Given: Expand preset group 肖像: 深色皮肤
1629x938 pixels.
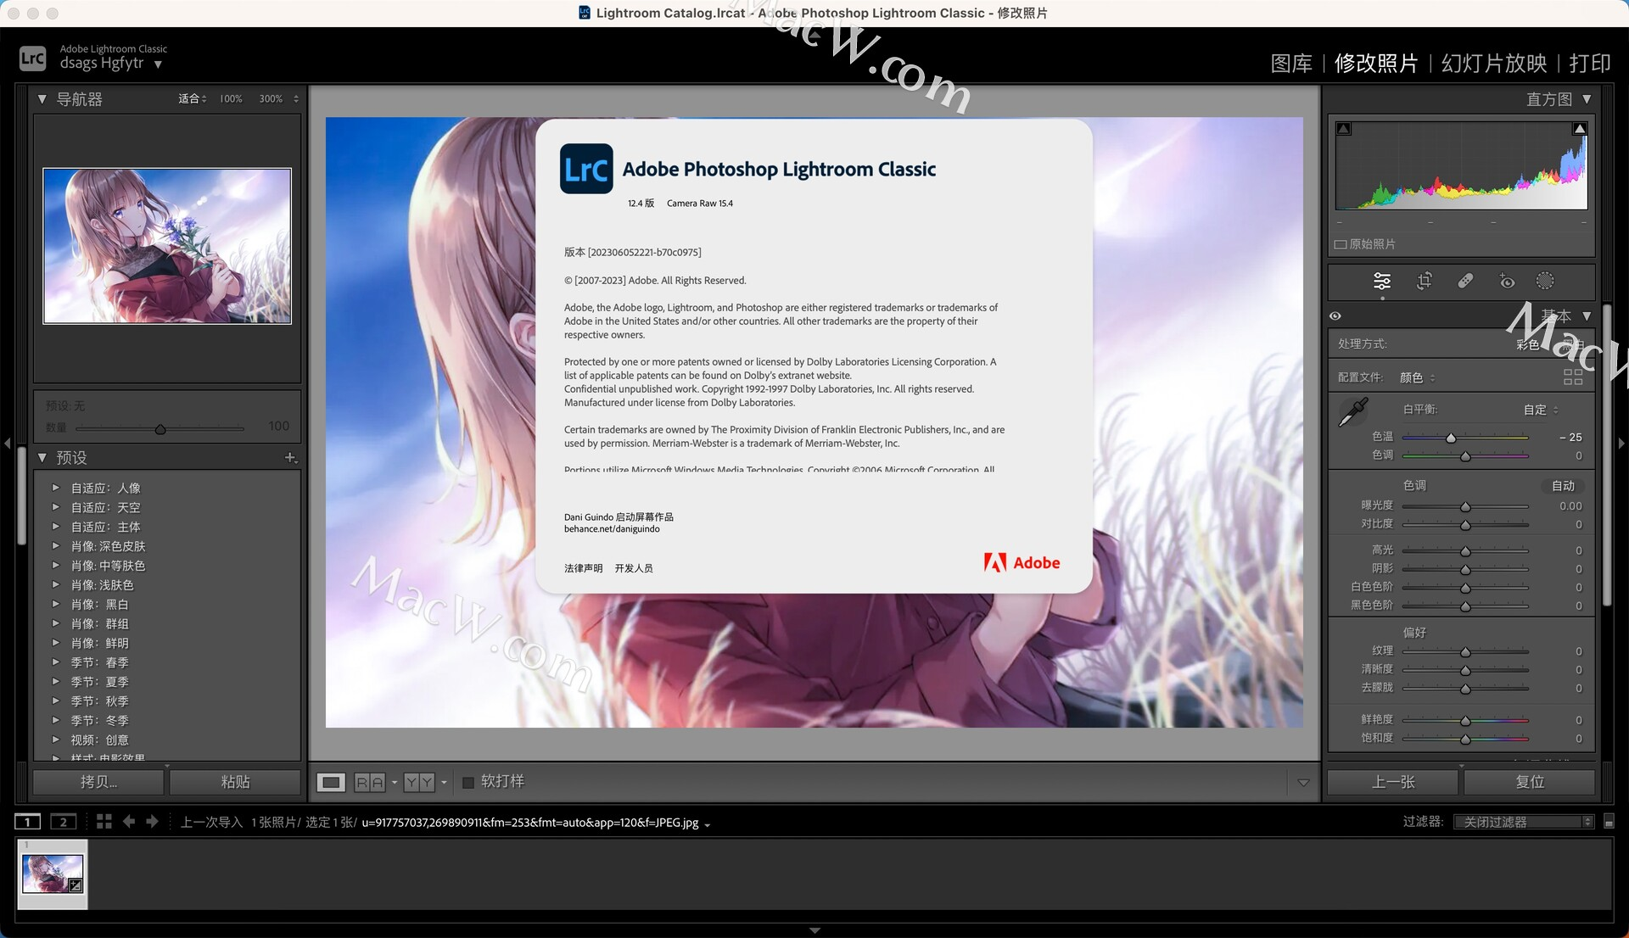Looking at the screenshot, I should pyautogui.click(x=55, y=546).
